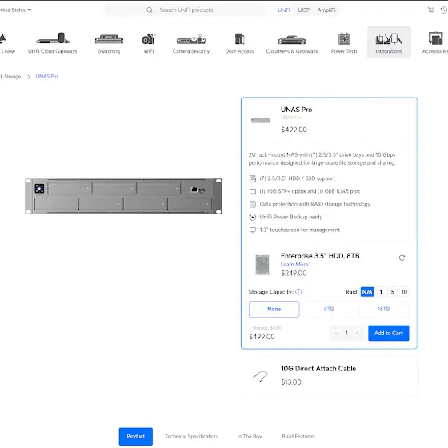Viewport: 448px width, 448px height.
Task: Click the main UNAS Pro product image
Action: (x=123, y=196)
